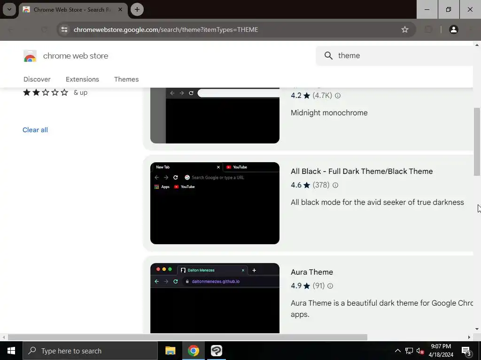Click the chrome web store title text
Screen dimensions: 481x360
pos(76,56)
